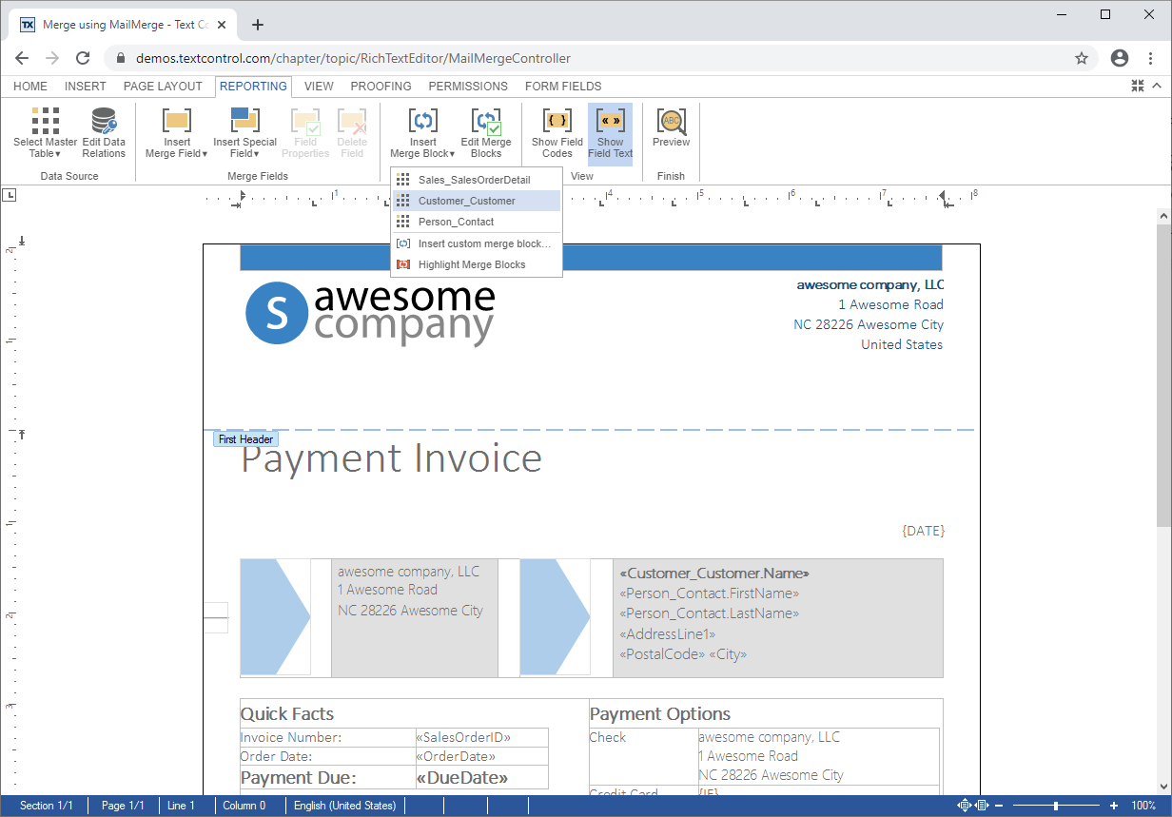Choose Highlight Merge Blocks option

[x=477, y=264]
